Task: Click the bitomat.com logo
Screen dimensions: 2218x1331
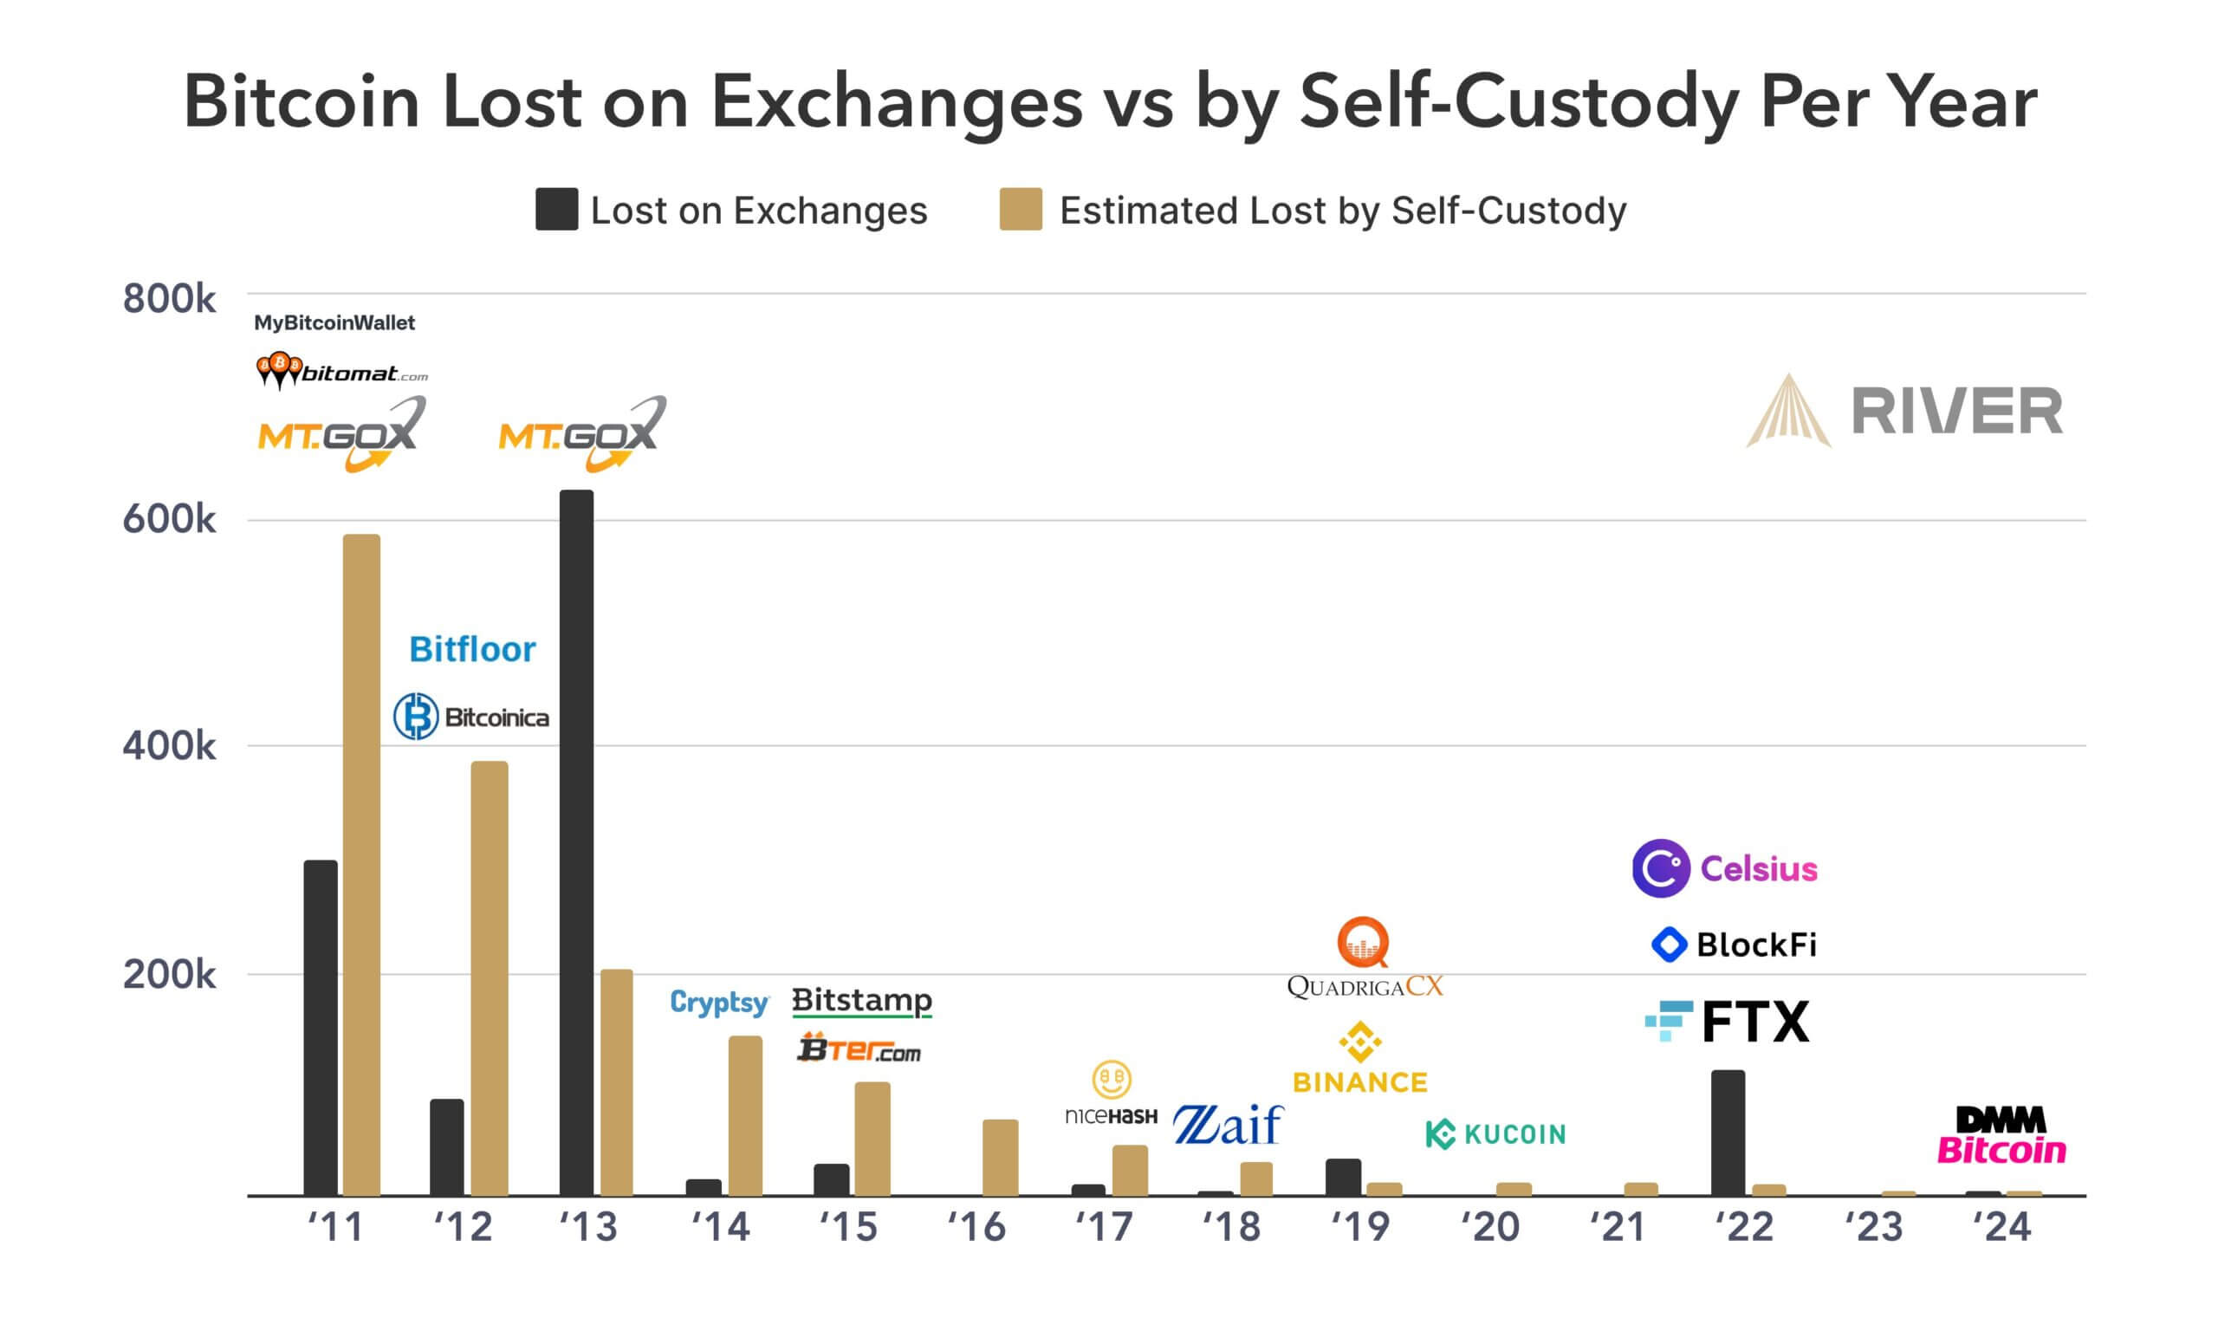Action: (340, 370)
